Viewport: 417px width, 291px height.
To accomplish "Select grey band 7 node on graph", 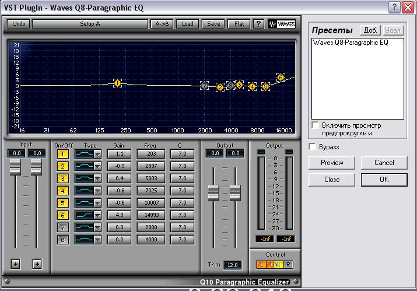I will (x=204, y=85).
